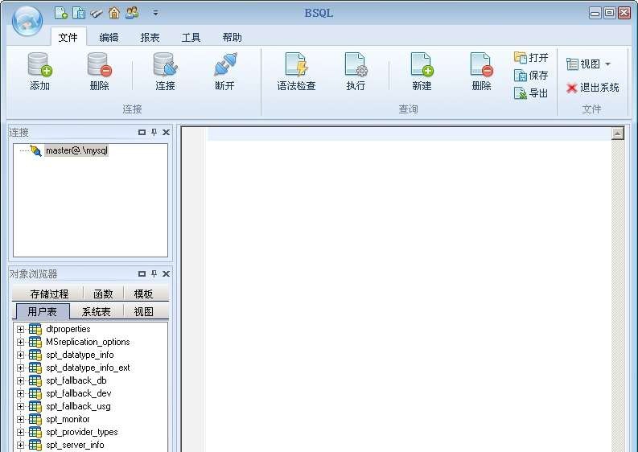Click the users icon in the quick access toolbar

pyautogui.click(x=132, y=13)
